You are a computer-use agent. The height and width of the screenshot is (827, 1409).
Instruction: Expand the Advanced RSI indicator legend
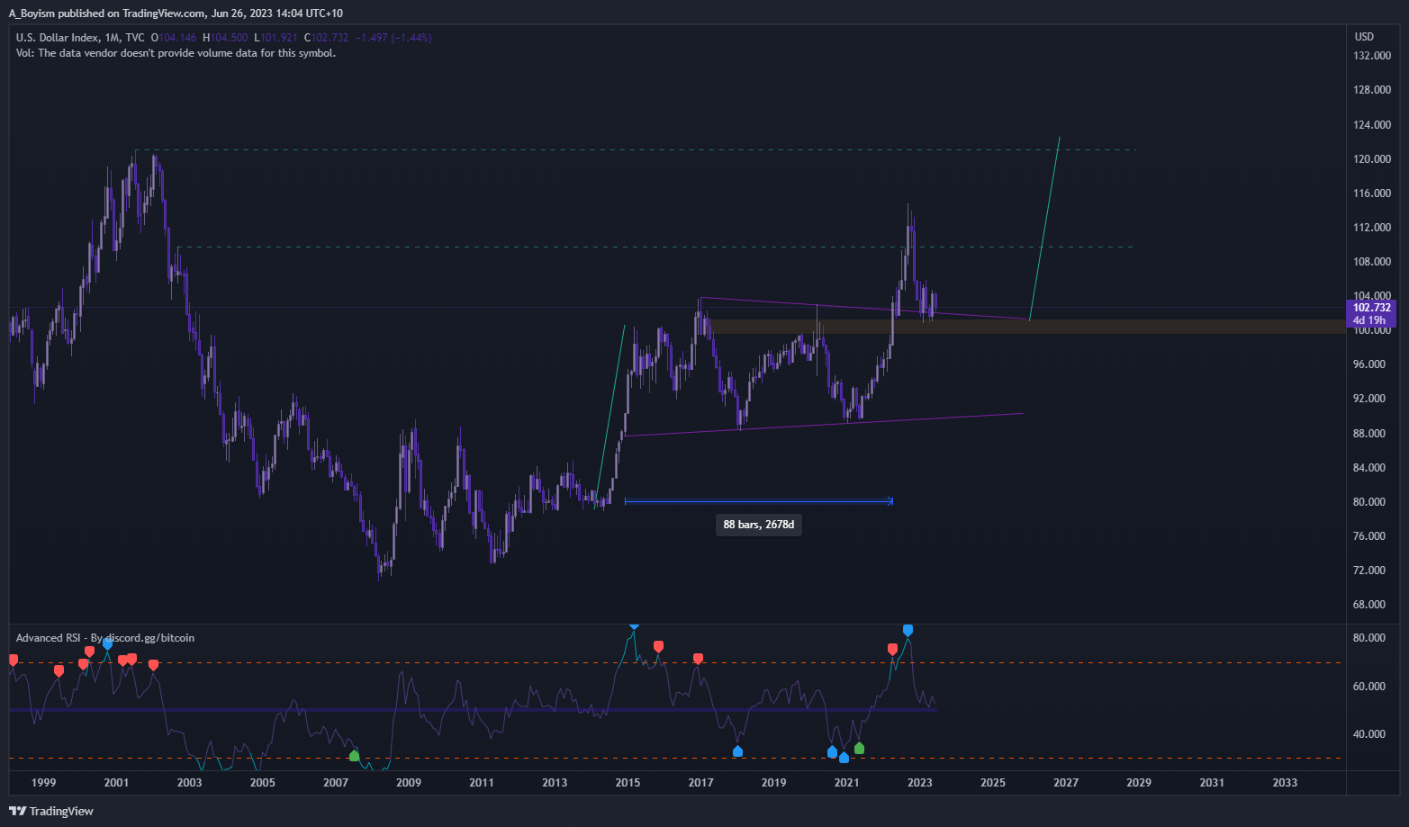(x=104, y=638)
